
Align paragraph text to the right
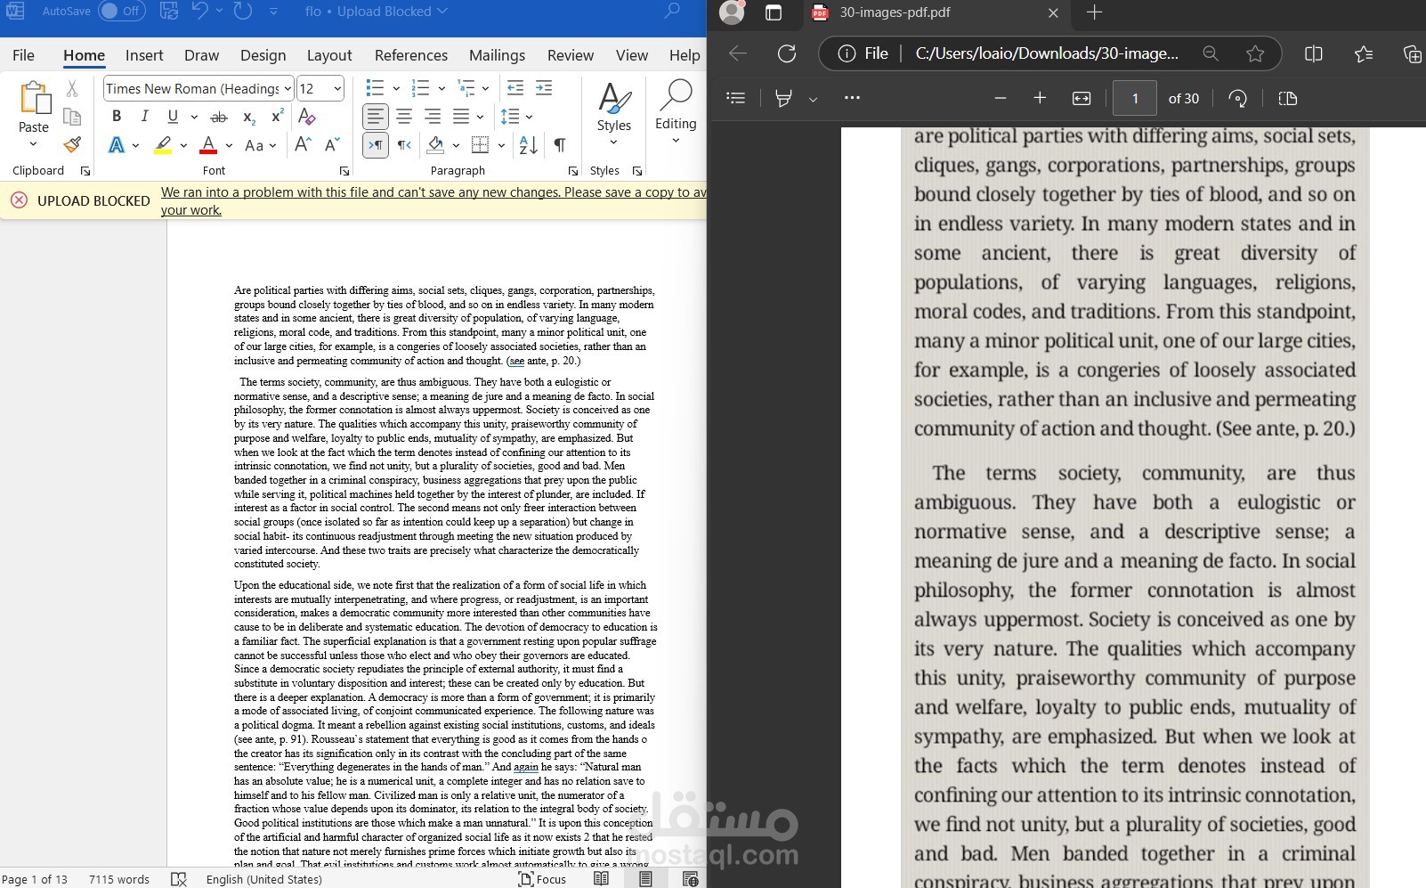pos(433,117)
